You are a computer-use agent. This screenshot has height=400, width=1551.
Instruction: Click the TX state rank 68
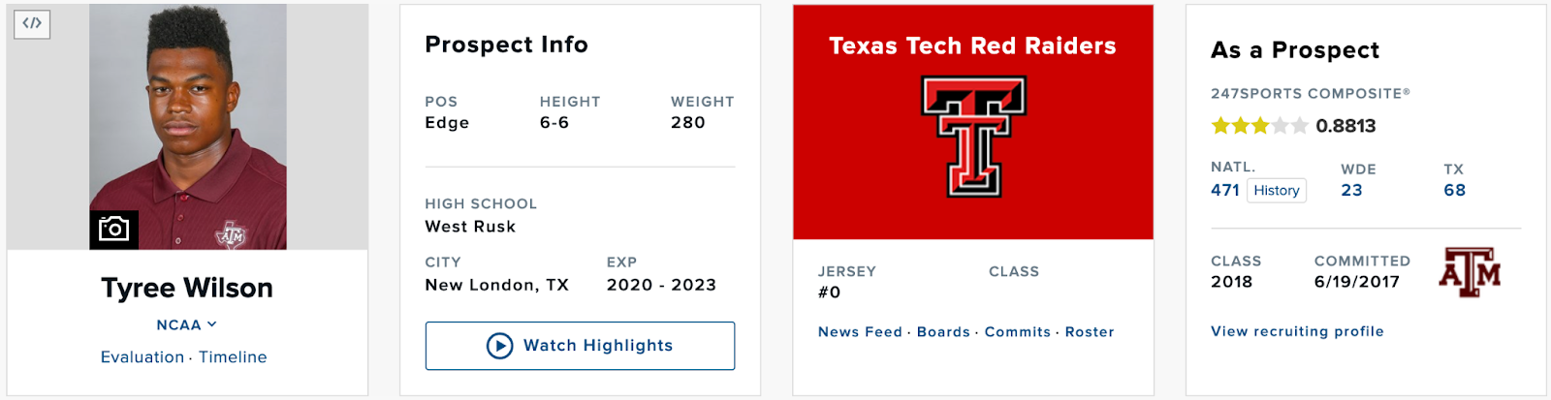click(1454, 191)
